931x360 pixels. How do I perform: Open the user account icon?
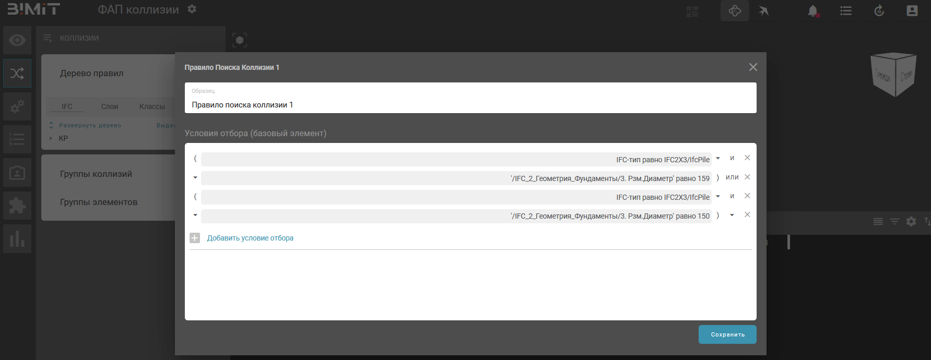[x=912, y=11]
